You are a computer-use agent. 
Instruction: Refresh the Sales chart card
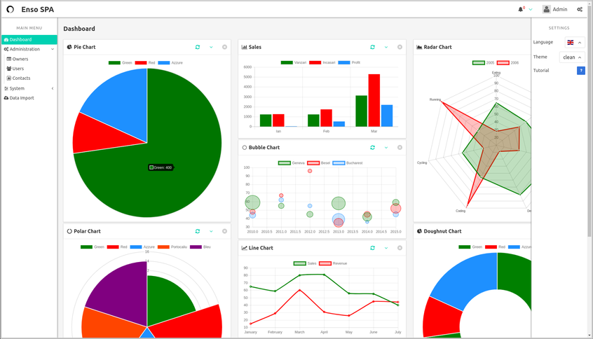coord(372,47)
